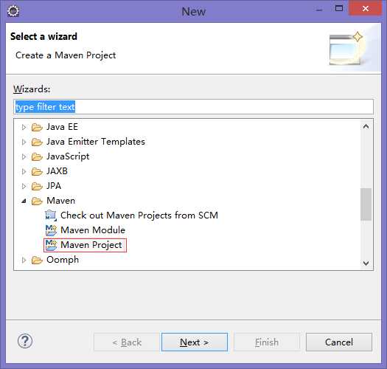Select the Maven category label
The image size is (387, 369).
(60, 201)
